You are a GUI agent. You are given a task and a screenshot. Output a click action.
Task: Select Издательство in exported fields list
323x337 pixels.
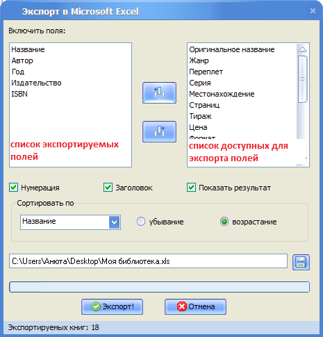[36, 83]
